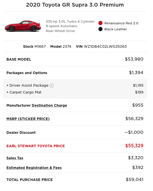153x191 pixels.
Task: Click the $55,329 red price amount
Action: pyautogui.click(x=134, y=146)
